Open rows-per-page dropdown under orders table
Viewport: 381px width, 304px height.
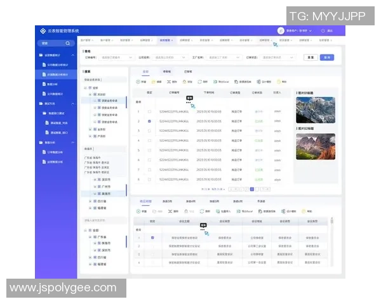(x=218, y=189)
